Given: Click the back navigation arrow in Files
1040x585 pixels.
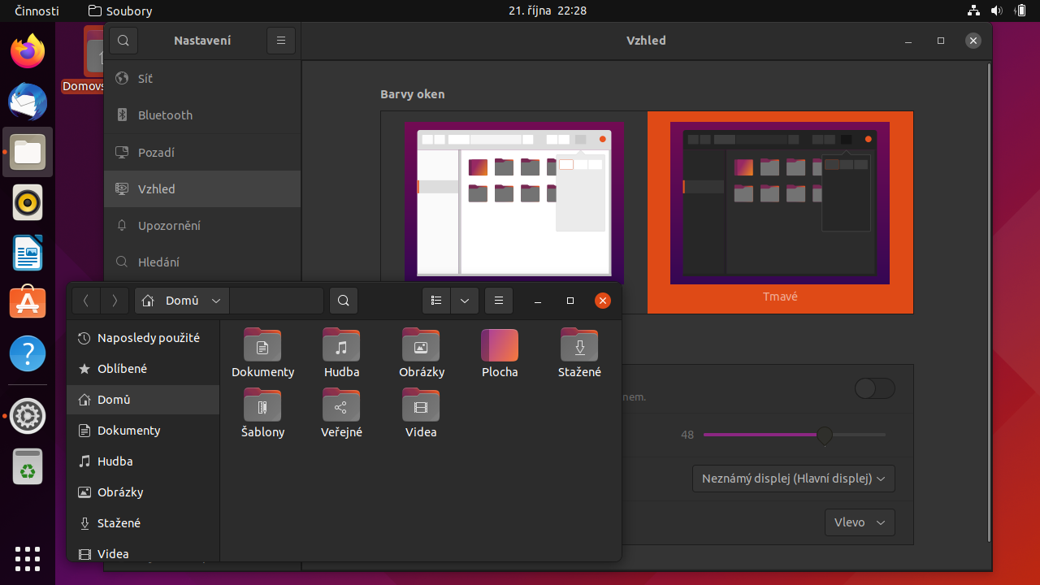Looking at the screenshot, I should click(x=86, y=301).
